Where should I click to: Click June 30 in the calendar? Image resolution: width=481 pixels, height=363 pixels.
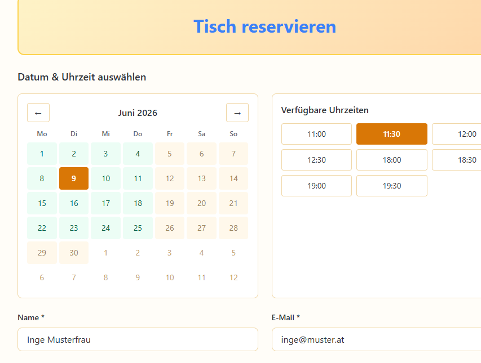point(74,253)
